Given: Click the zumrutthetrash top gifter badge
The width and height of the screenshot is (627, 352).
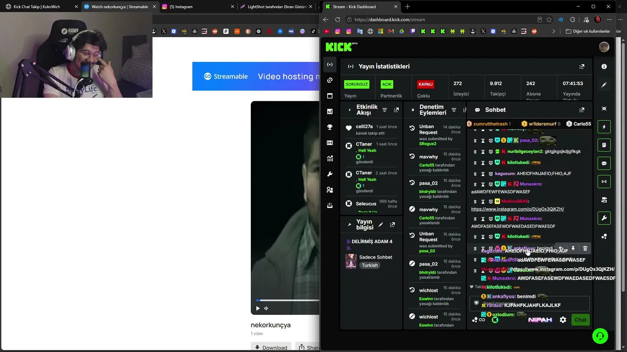Looking at the screenshot, I should (489, 124).
